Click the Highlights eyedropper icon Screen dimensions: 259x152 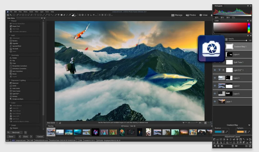point(249,132)
